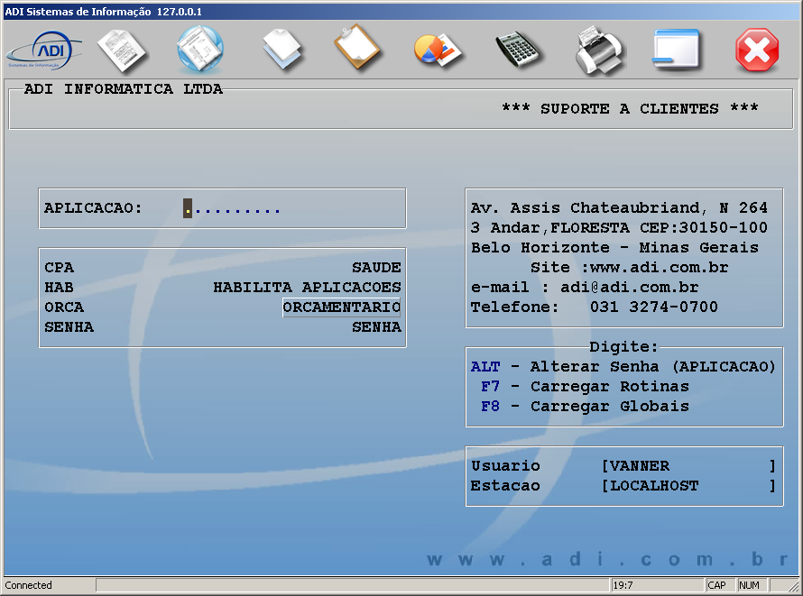Click the www.adi.com.br site address

point(660,268)
